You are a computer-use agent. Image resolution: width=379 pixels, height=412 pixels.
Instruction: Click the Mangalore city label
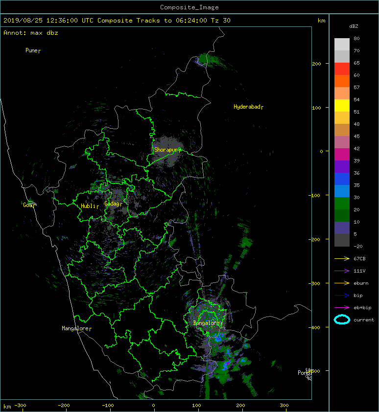[x=76, y=328]
